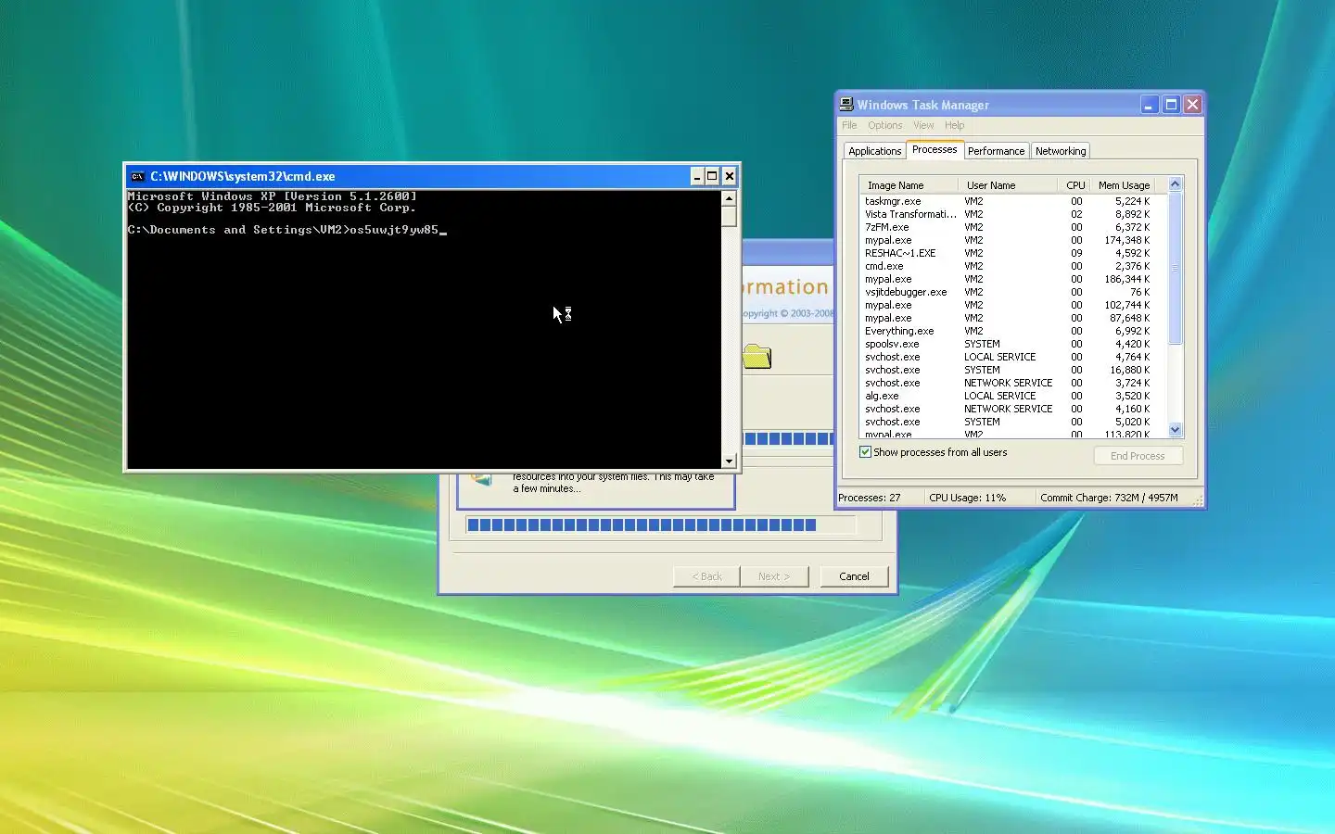Image resolution: width=1335 pixels, height=834 pixels.
Task: Open the Options menu in Task Manager
Action: click(884, 125)
